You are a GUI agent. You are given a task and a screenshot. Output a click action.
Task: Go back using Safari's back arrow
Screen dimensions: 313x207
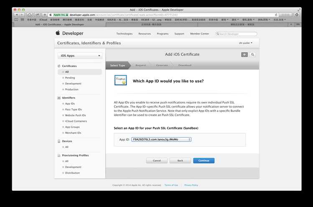pos(17,15)
